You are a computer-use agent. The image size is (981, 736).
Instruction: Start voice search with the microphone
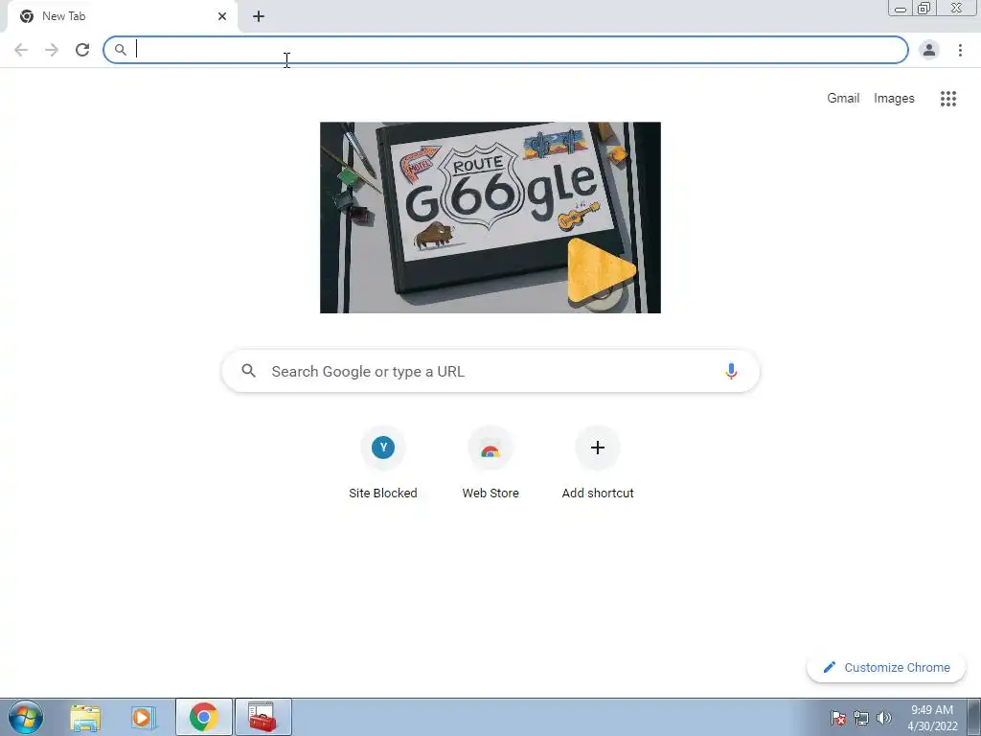click(731, 371)
